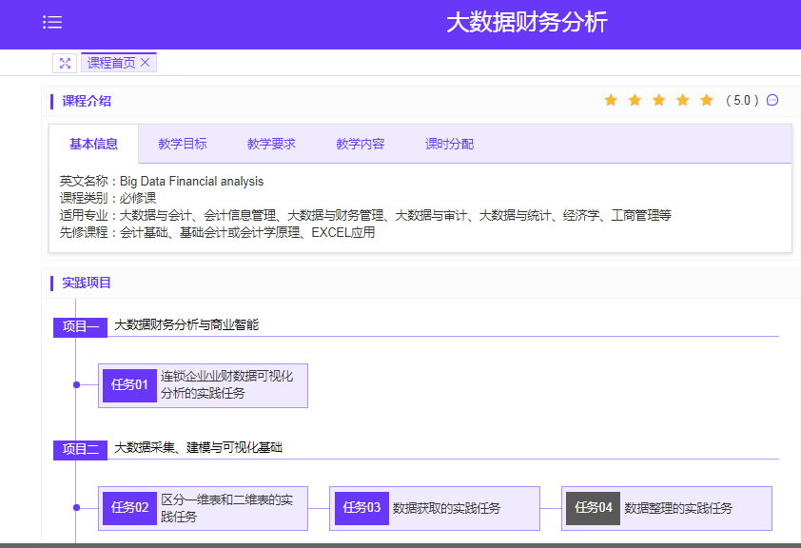Click the second rating star
801x548 pixels.
pos(635,100)
